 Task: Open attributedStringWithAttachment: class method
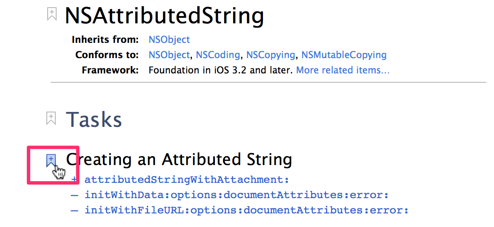187,180
